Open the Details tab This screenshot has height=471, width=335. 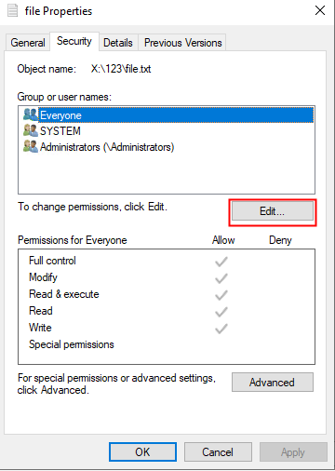(x=118, y=43)
